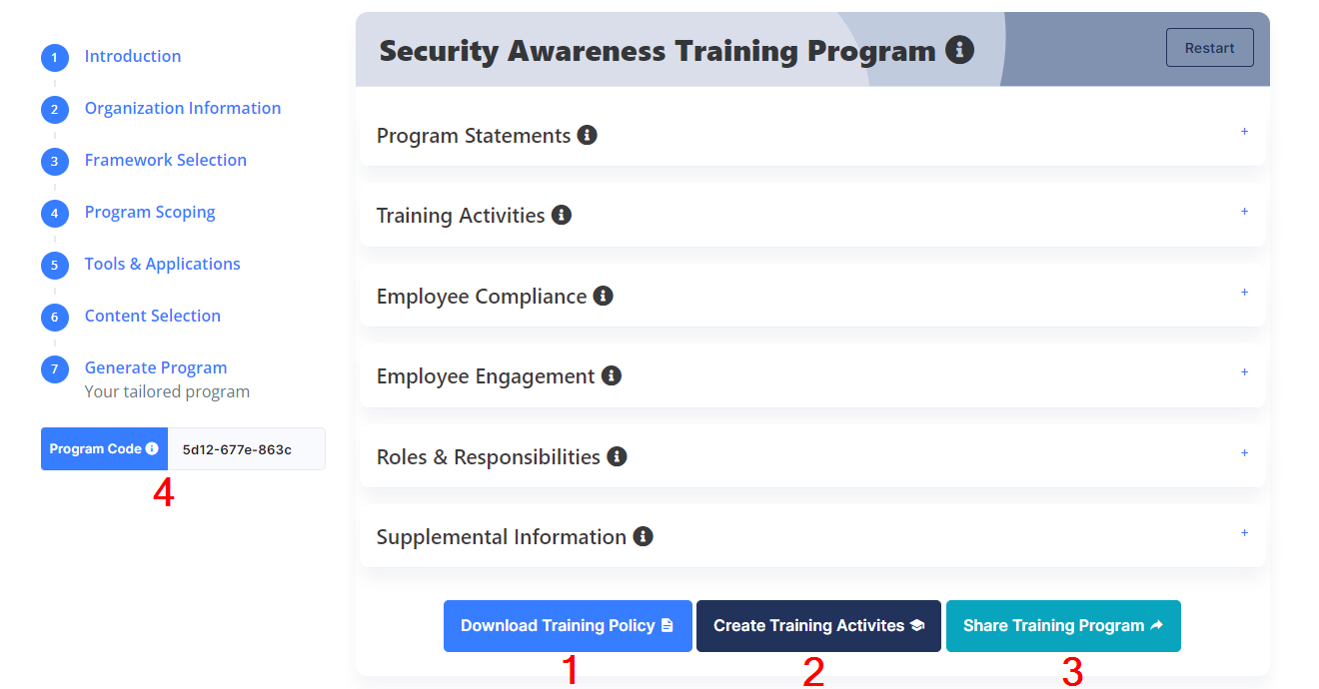
Task: Click the info icon next to Program Statements
Action: coord(588,135)
